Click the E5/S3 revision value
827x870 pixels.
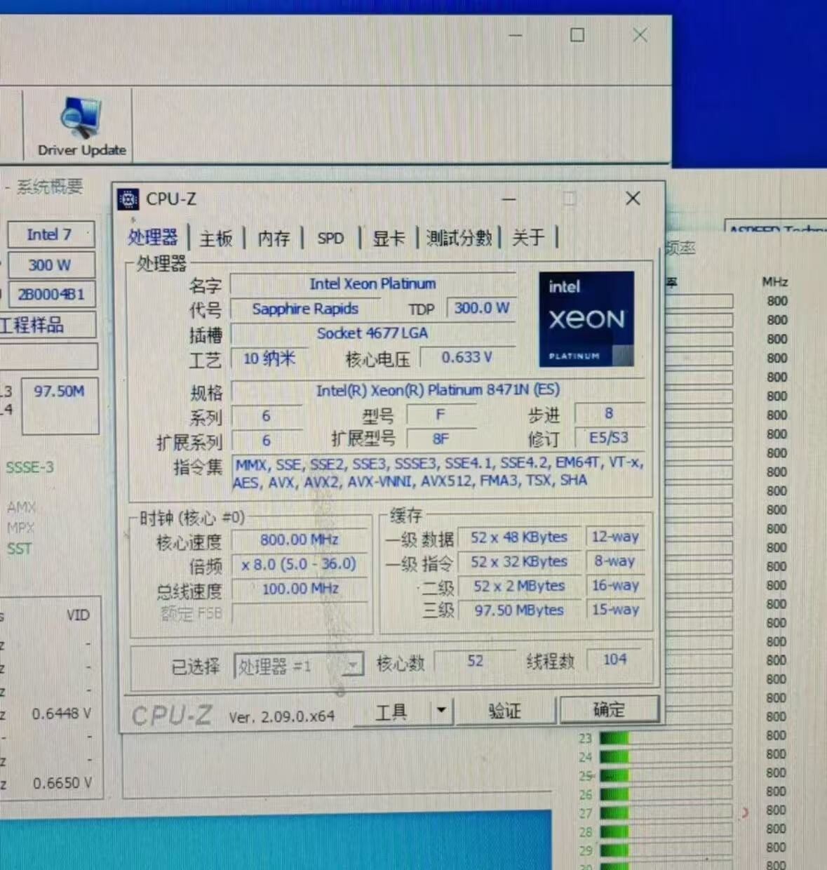pos(609,438)
